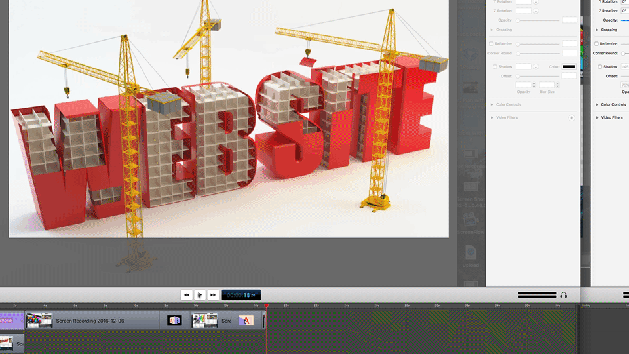Image resolution: width=629 pixels, height=354 pixels.
Task: Click the Reflection slider in the dimmed panel
Action: (x=538, y=44)
